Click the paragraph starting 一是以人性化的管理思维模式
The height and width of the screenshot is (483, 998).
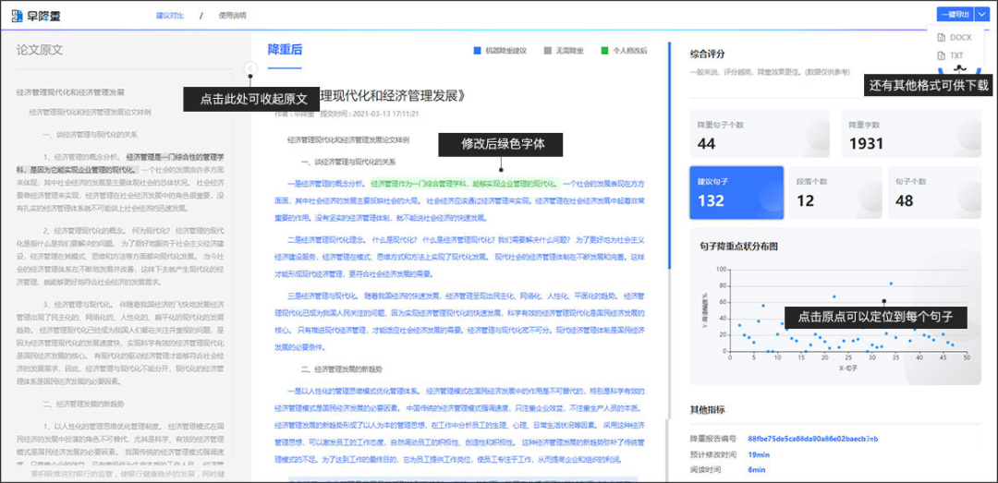(460, 425)
